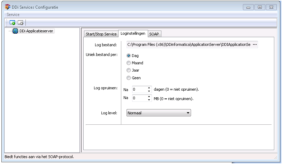Click the DDi app icon in title bar
The image size is (282, 164).
click(8, 7)
